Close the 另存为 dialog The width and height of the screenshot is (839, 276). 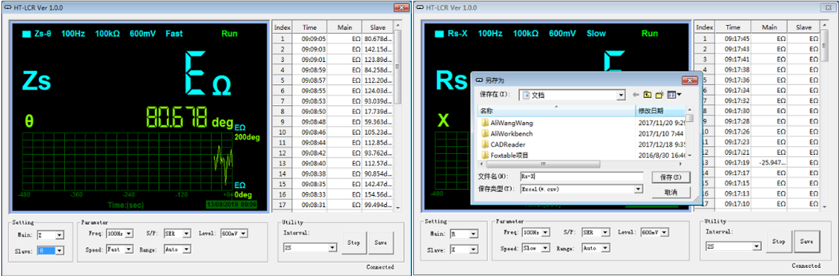click(690, 79)
